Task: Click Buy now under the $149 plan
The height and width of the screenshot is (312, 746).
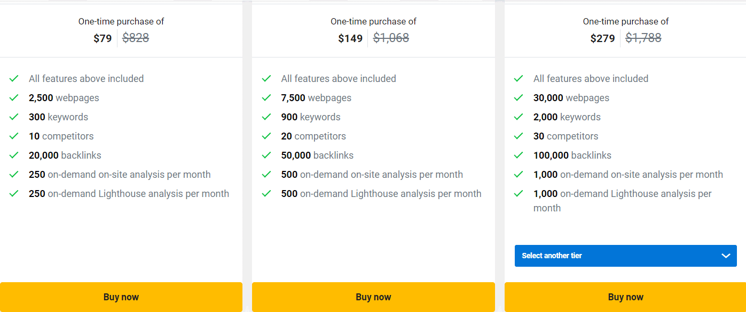Action: [373, 297]
